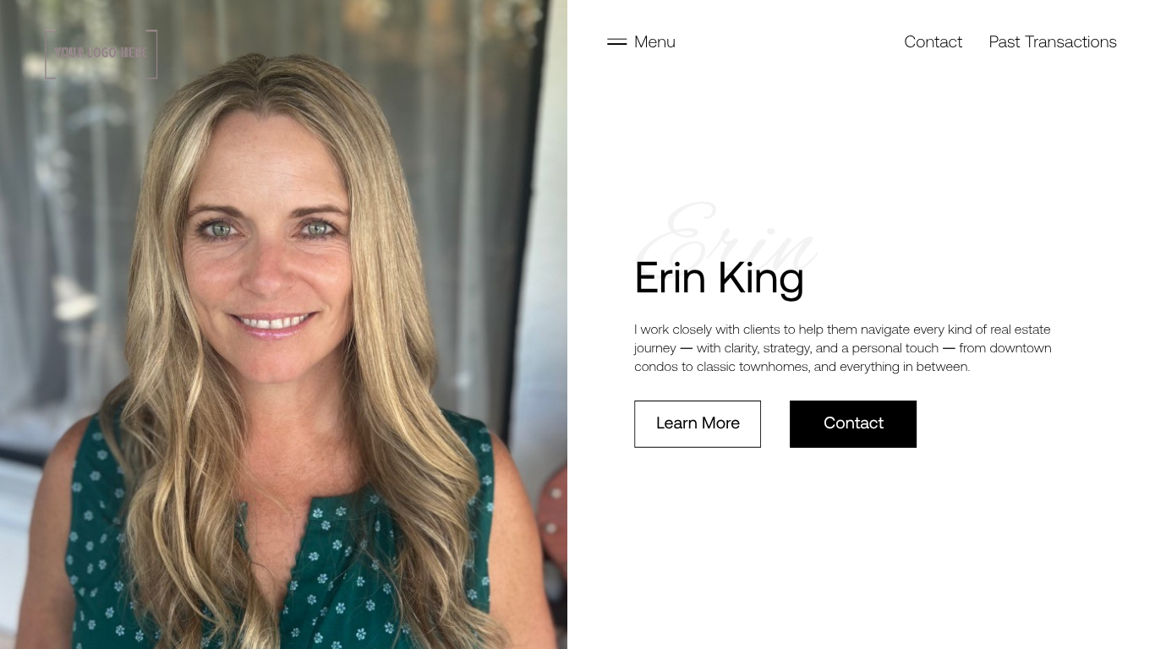This screenshot has width=1155, height=649.
Task: Click the black Contact button
Action: point(853,423)
